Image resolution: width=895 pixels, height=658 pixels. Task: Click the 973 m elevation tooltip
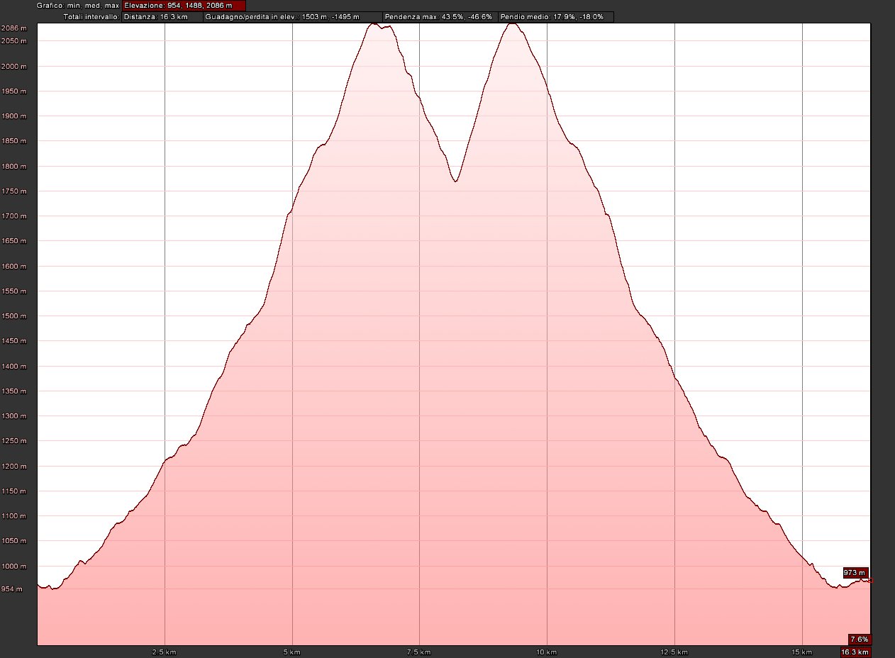click(x=855, y=572)
